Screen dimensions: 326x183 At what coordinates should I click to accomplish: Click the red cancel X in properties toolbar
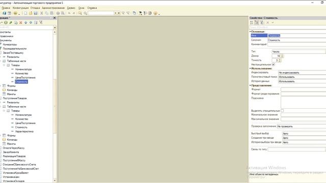click(x=268, y=22)
